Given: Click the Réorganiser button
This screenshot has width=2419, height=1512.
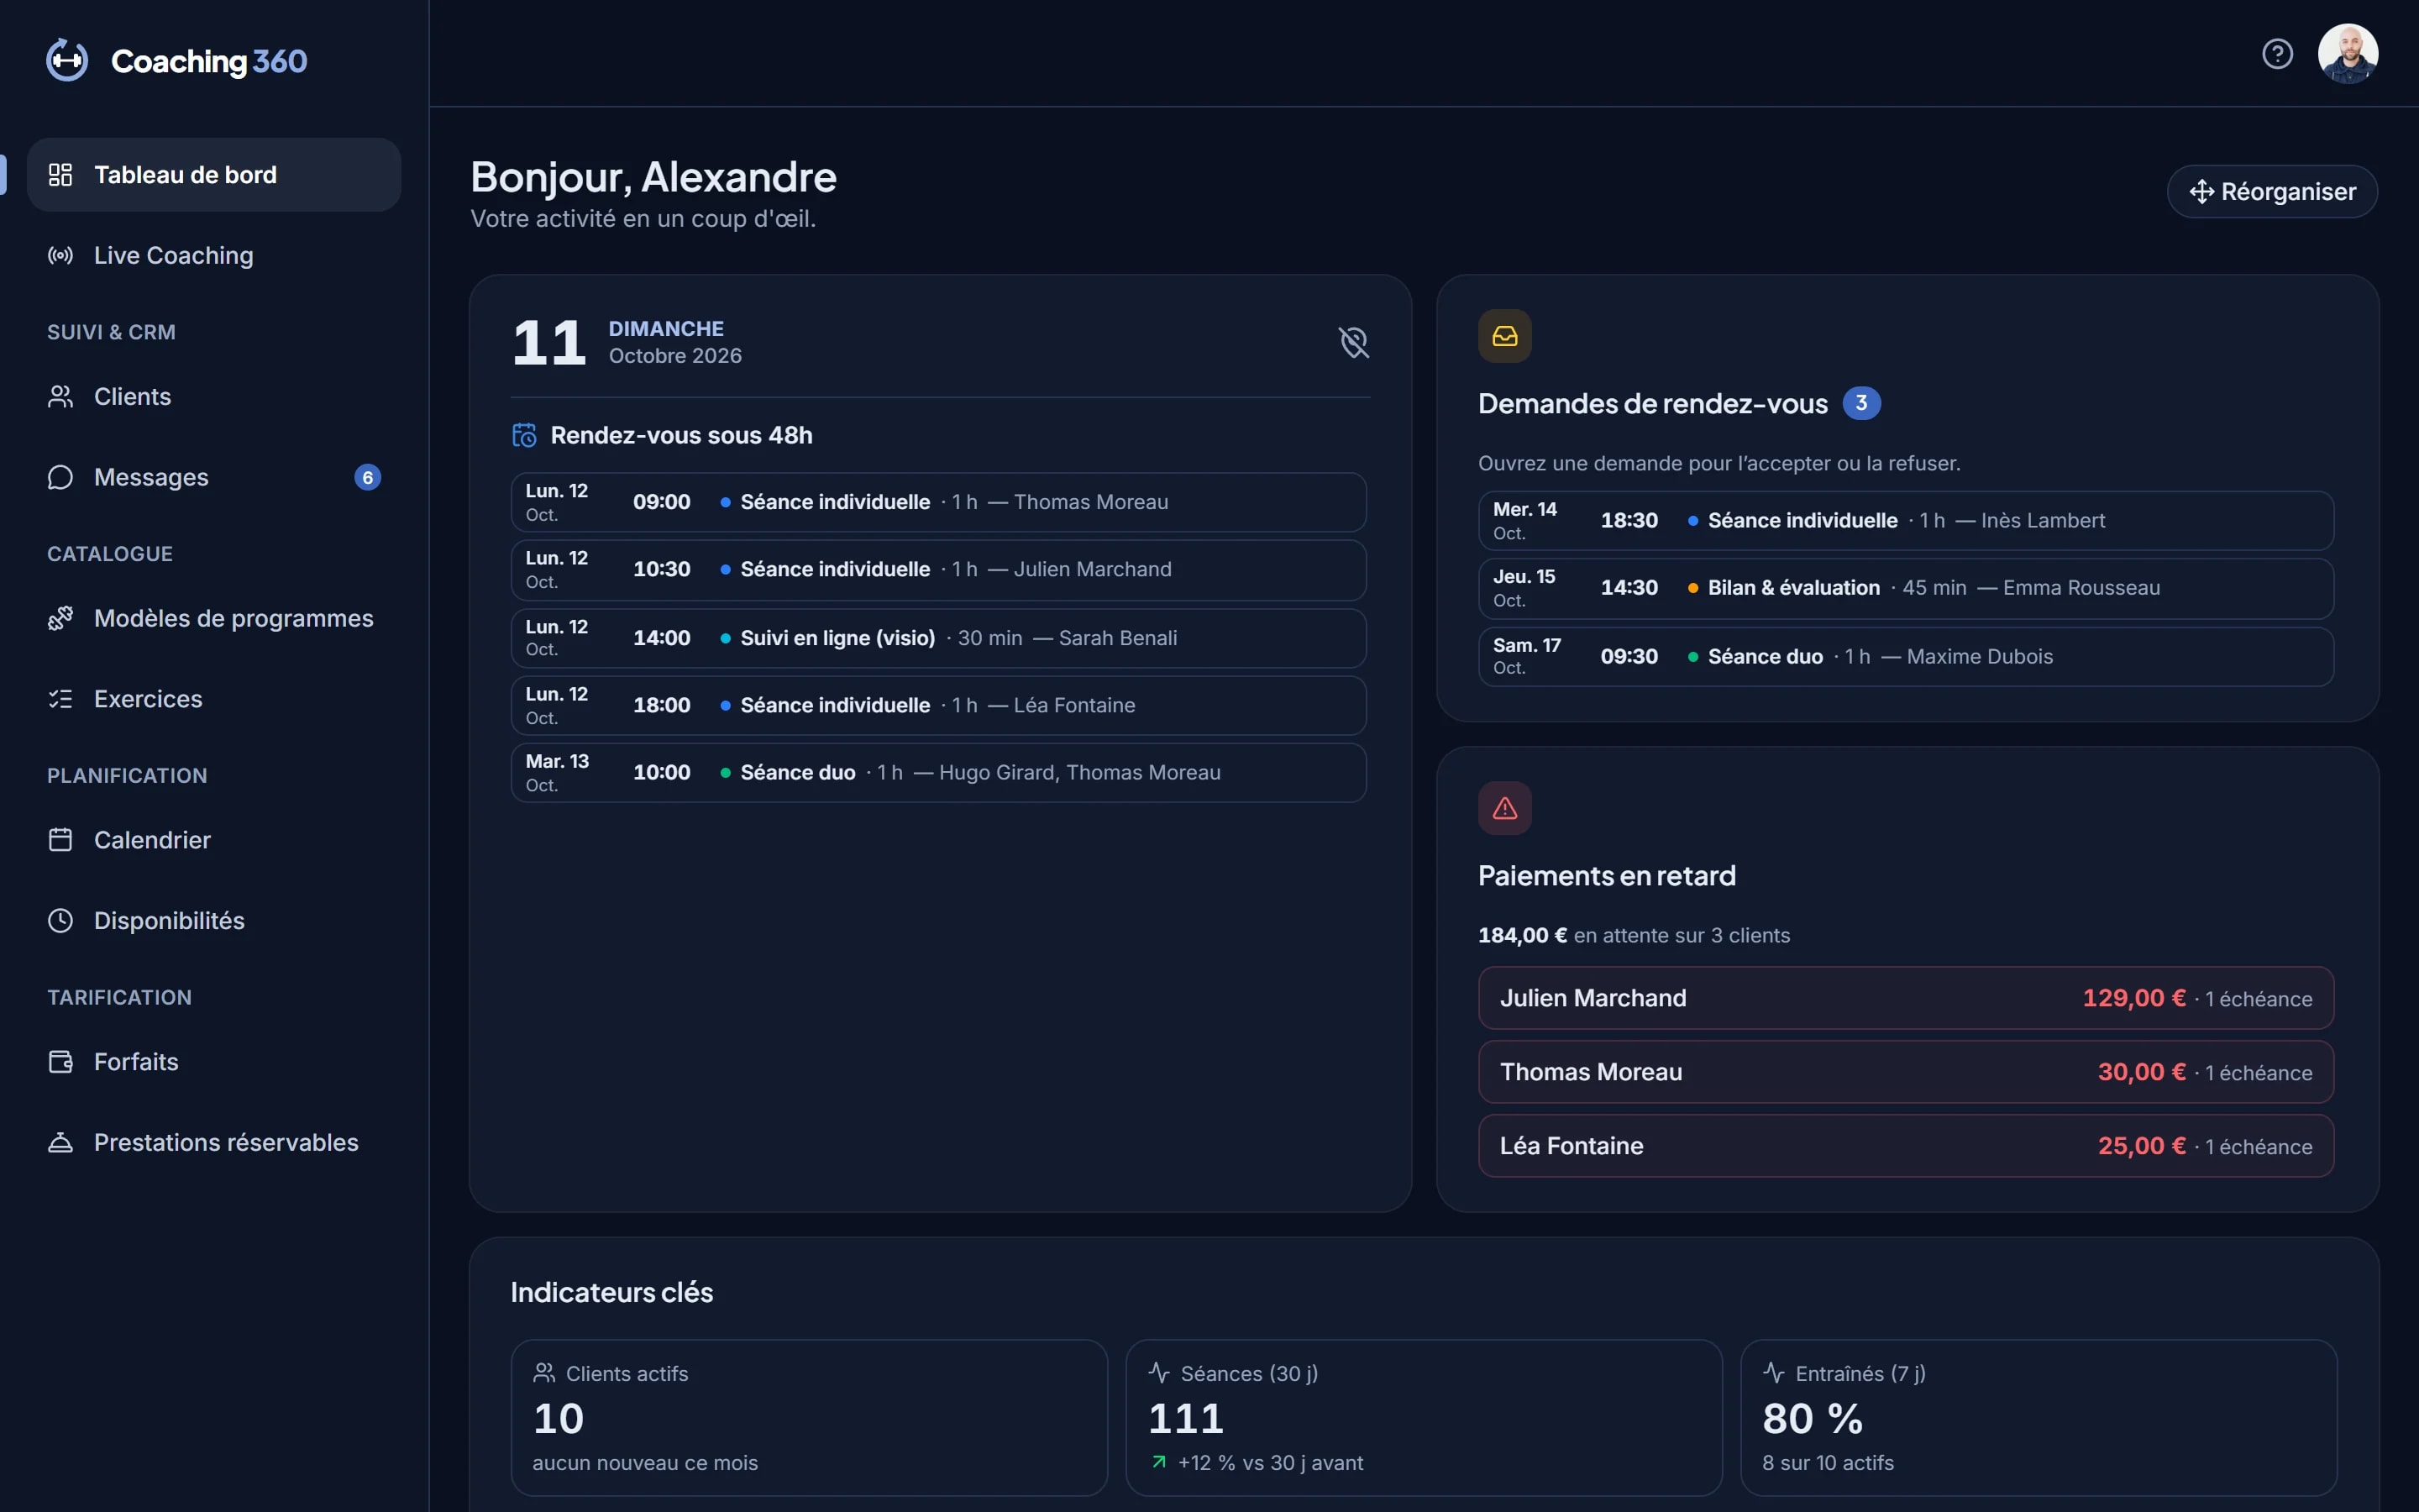Looking at the screenshot, I should click(x=2272, y=191).
